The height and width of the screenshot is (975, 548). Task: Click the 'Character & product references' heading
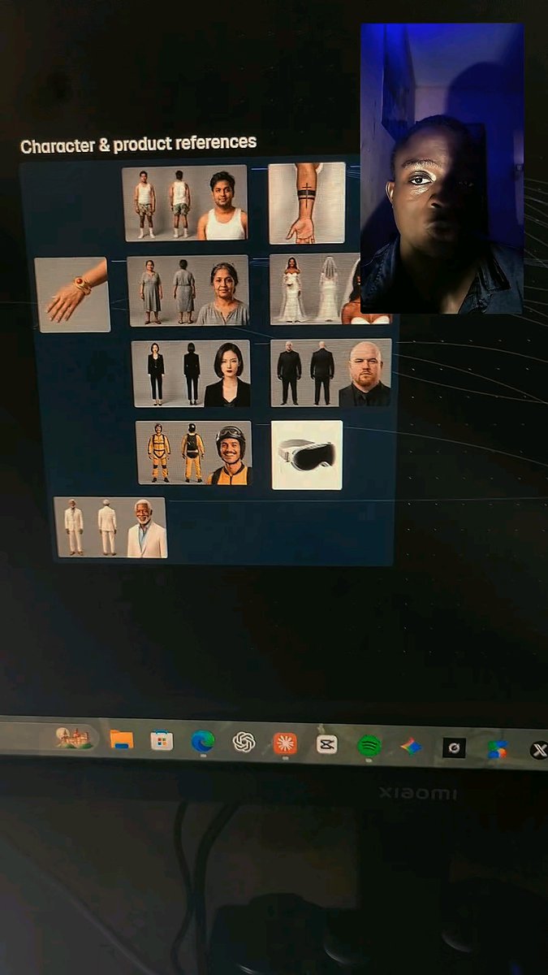pos(138,145)
